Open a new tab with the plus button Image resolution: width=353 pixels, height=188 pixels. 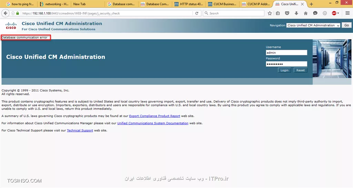(x=311, y=4)
